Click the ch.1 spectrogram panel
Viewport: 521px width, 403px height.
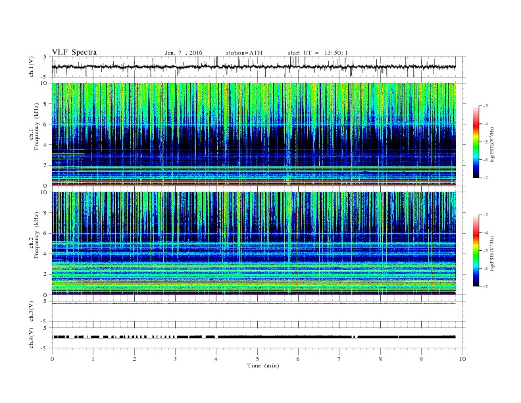point(254,134)
